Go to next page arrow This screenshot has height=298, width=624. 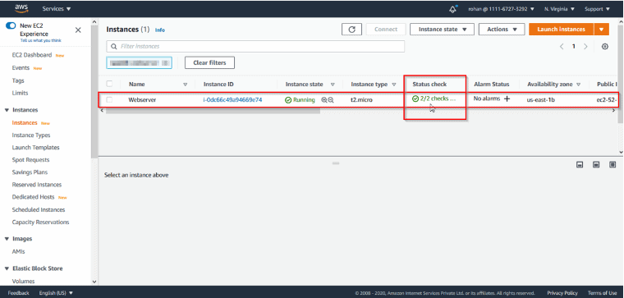[585, 47]
